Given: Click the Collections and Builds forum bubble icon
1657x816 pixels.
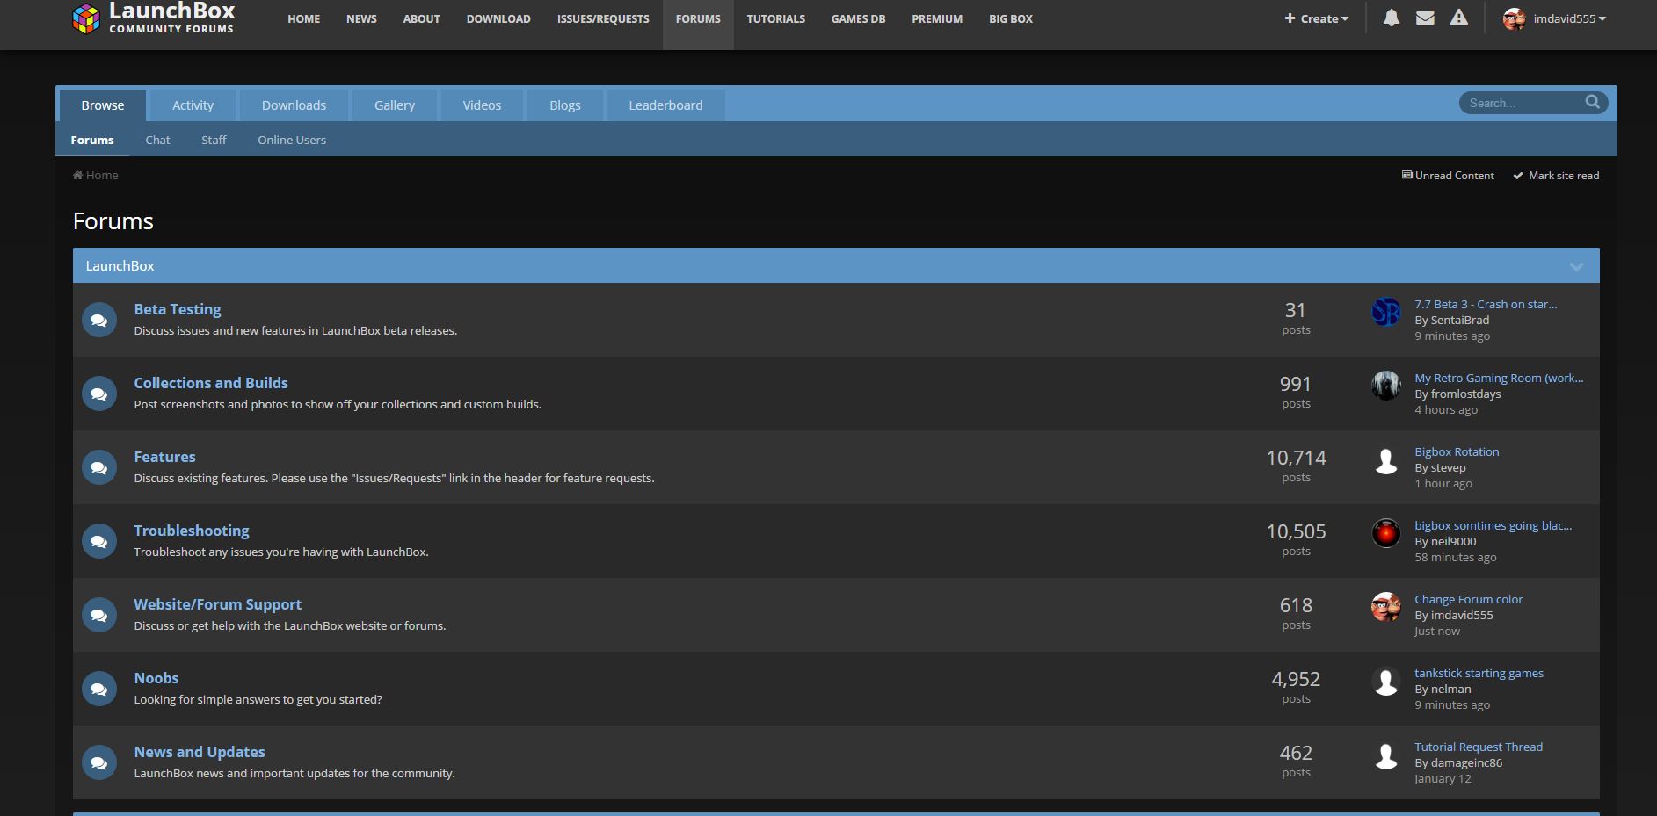Looking at the screenshot, I should pyautogui.click(x=99, y=394).
